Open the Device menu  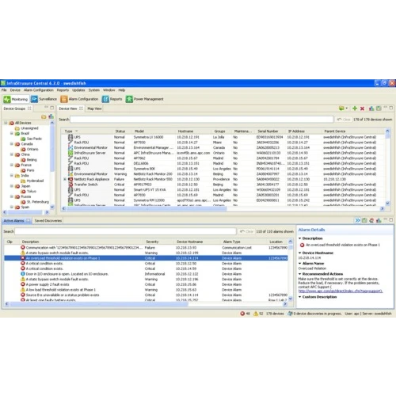click(15, 90)
